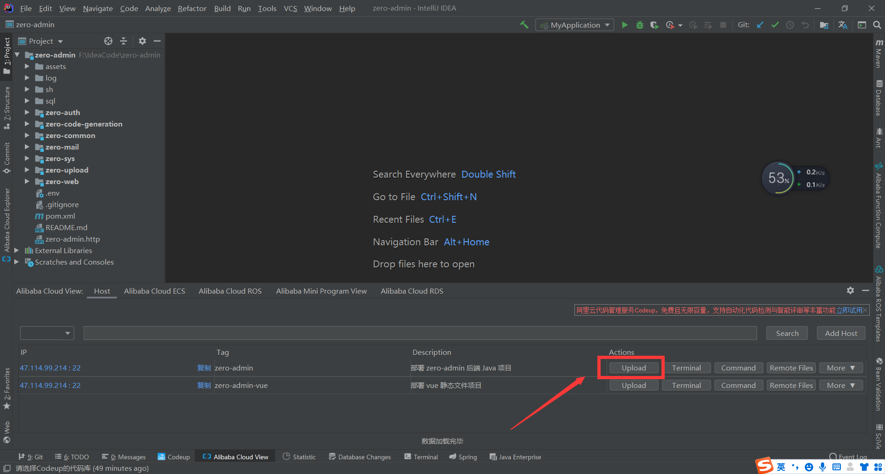Click Command for zero-admin-vue host
Image resolution: width=885 pixels, height=474 pixels.
738,385
